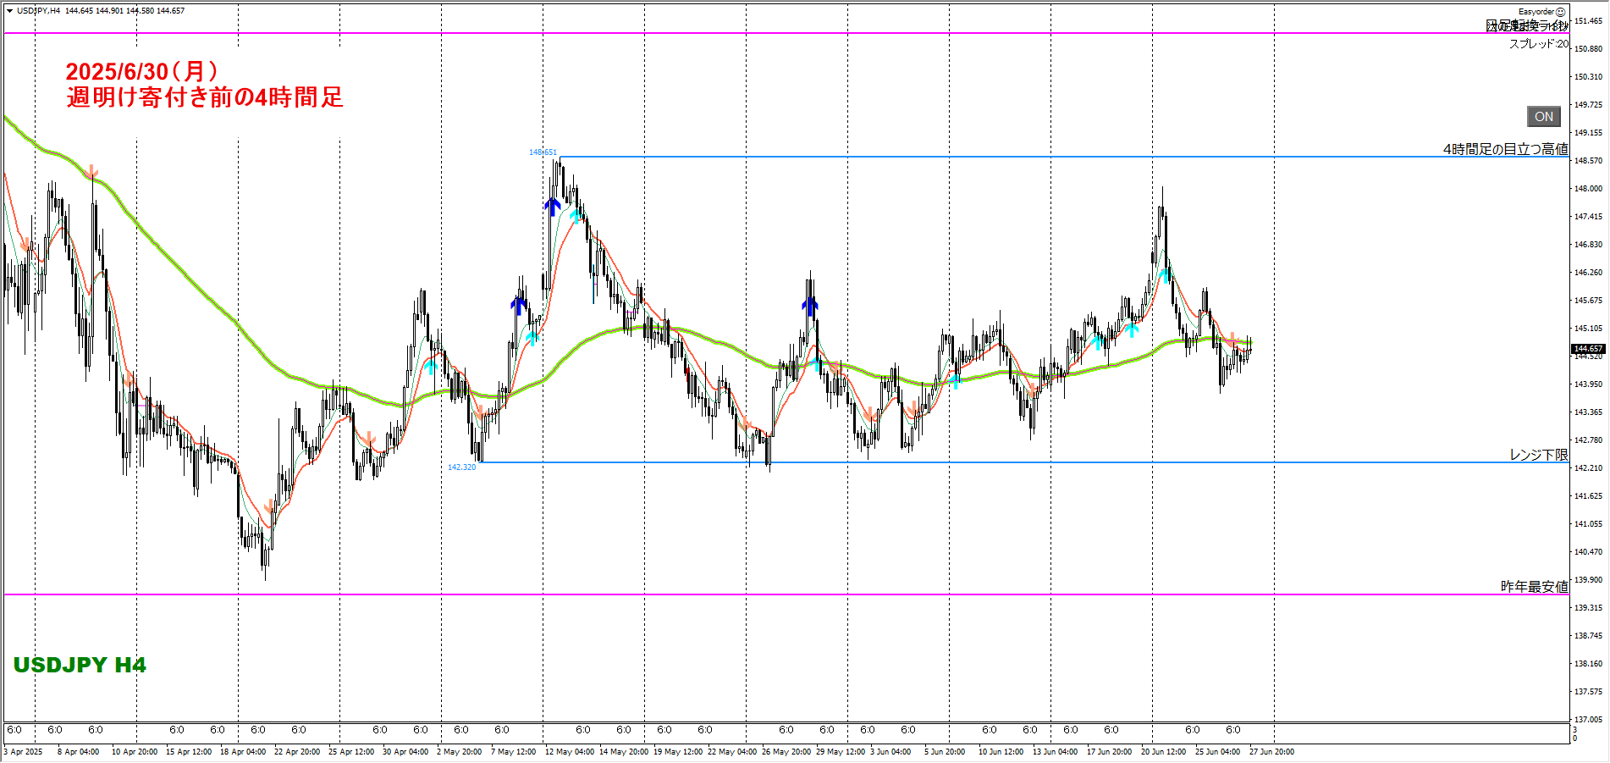Click the 143.365 price axis label

[1588, 412]
